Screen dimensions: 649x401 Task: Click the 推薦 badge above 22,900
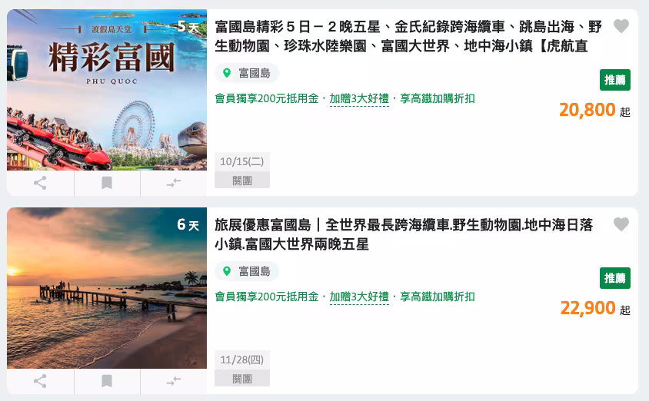[615, 278]
